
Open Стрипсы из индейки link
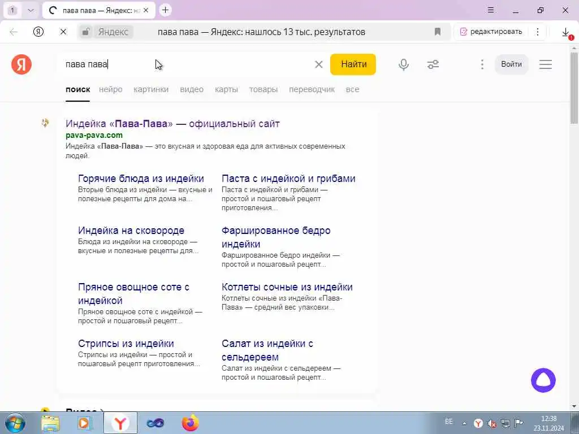(126, 344)
